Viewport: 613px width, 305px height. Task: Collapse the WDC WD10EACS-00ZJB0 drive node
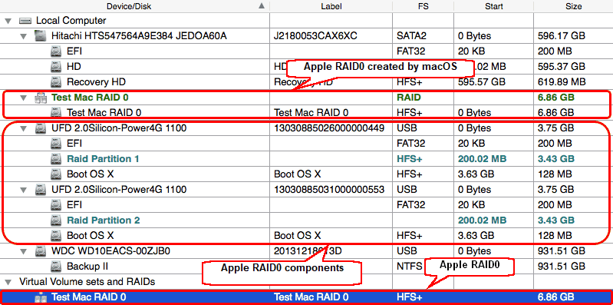[24, 251]
